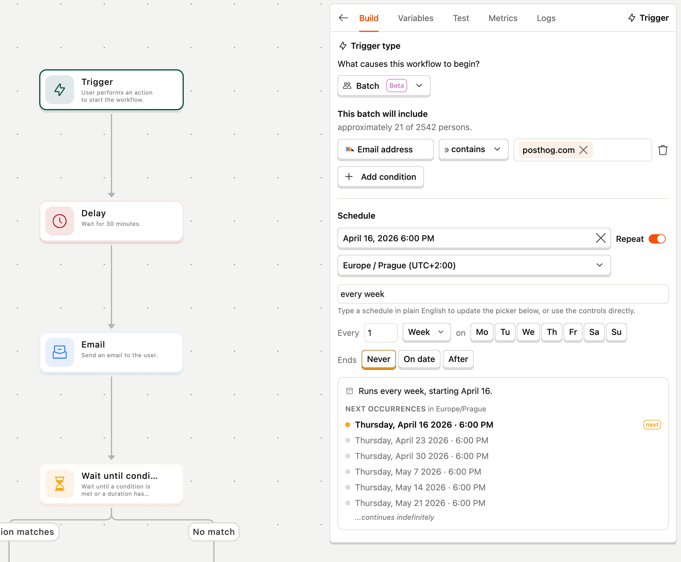
Task: Click the lightning Trigger icon in header
Action: tap(632, 18)
